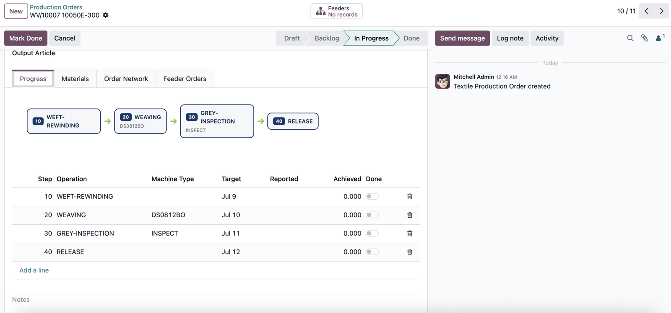Screen dimensions: 671x313
Task: Click the 40 RELEASE flow card
Action: [293, 121]
